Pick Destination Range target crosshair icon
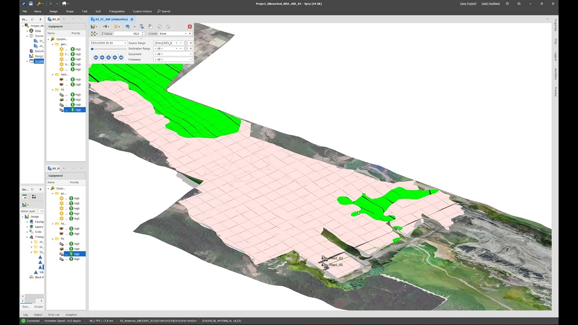 tap(186, 48)
